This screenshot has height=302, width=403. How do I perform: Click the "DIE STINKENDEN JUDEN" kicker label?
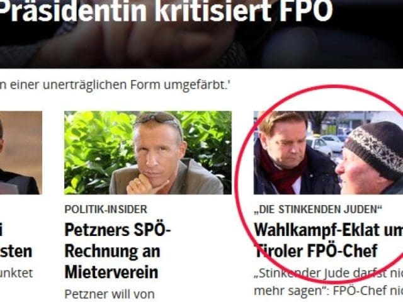[318, 210]
